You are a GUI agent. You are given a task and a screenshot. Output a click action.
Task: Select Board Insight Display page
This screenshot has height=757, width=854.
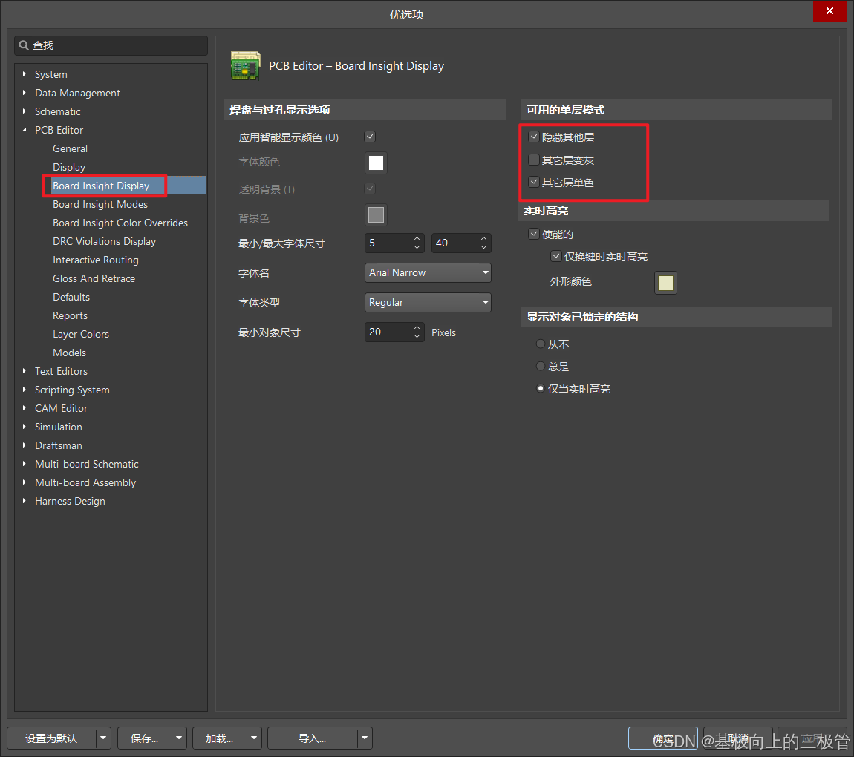click(101, 186)
